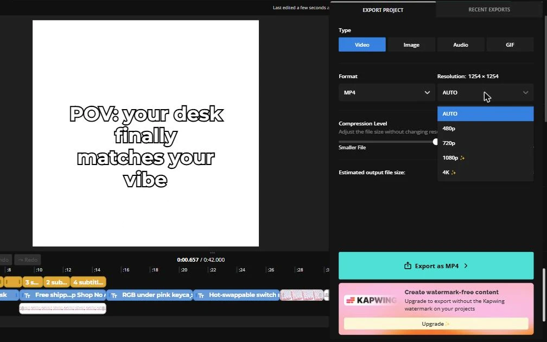The width and height of the screenshot is (547, 342).
Task: Choose Video as export type
Action: 362,45
